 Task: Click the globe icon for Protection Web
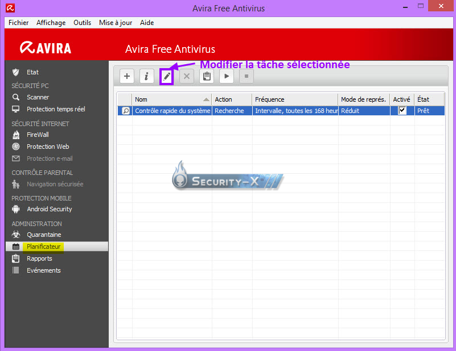click(16, 147)
